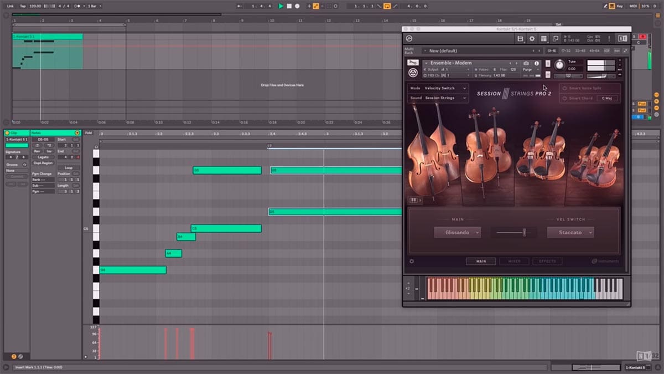This screenshot has width=664, height=374.
Task: Expand the Ensemble - Modern instrument menu
Action: (x=426, y=63)
